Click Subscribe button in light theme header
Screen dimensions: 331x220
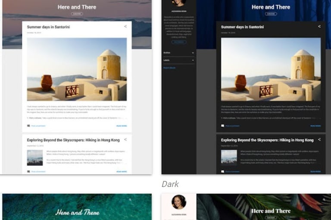pyautogui.click(x=77, y=14)
